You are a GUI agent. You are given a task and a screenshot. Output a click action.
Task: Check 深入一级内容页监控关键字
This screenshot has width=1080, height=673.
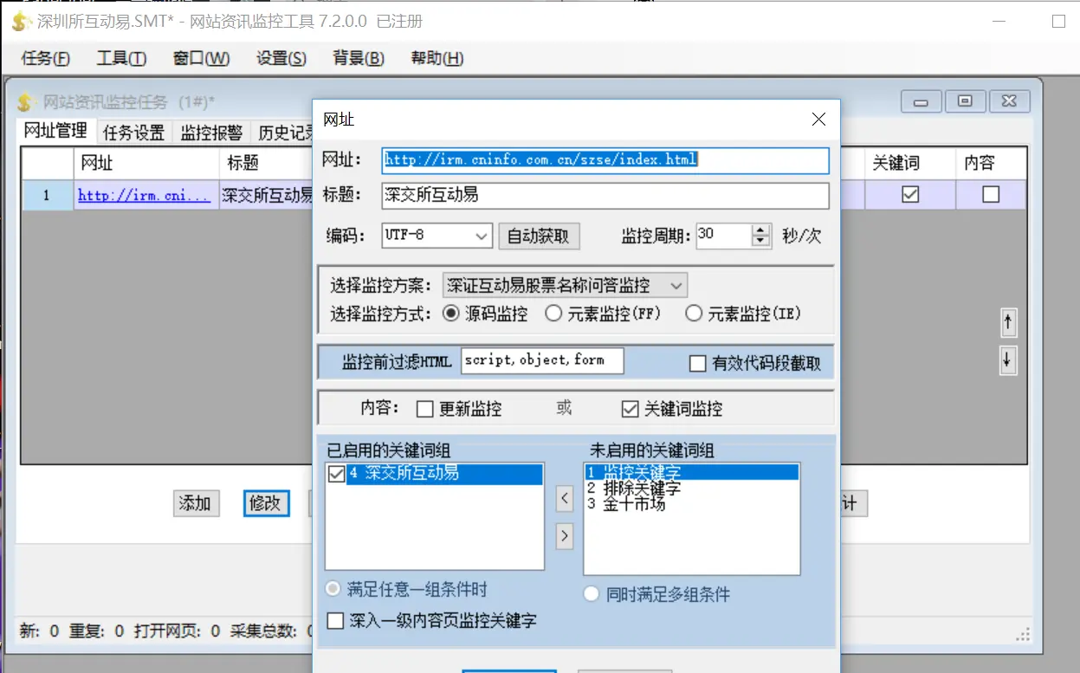click(x=335, y=620)
